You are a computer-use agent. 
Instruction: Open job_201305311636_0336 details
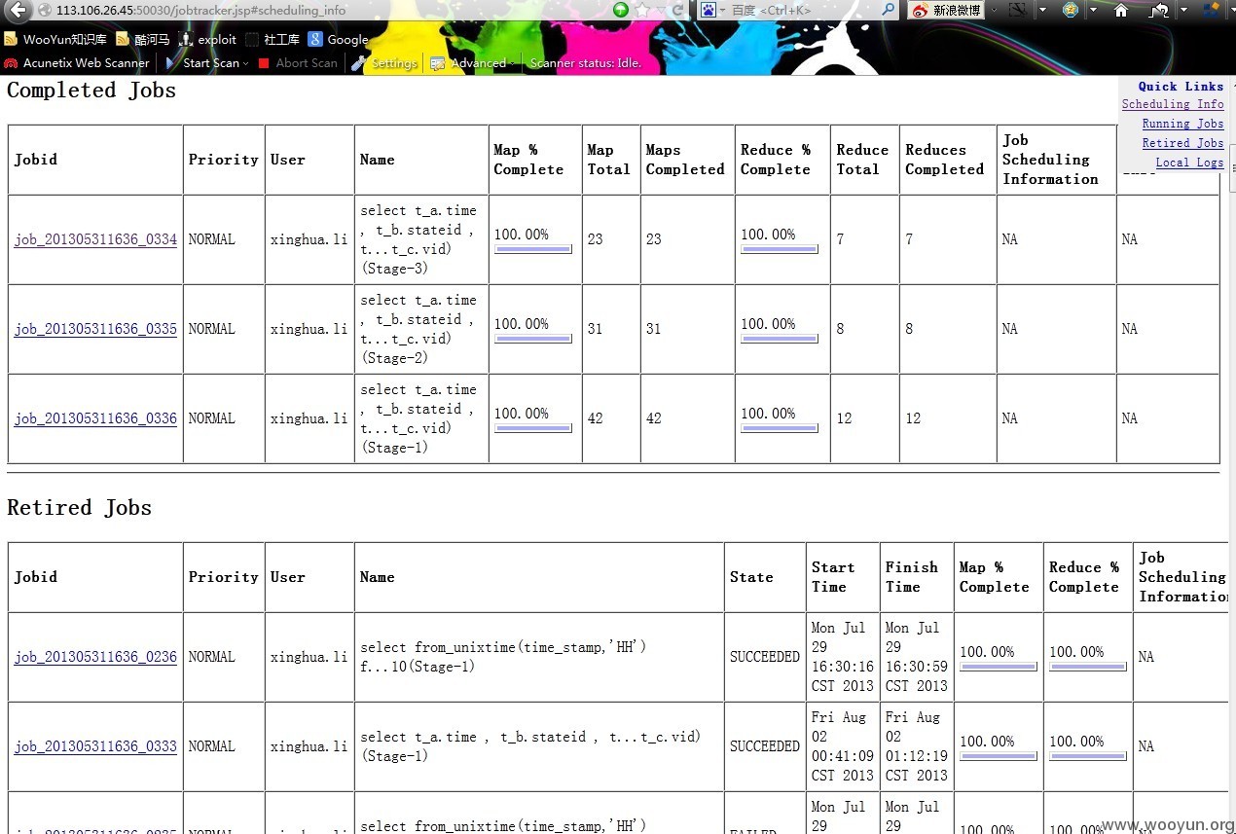[x=95, y=418]
